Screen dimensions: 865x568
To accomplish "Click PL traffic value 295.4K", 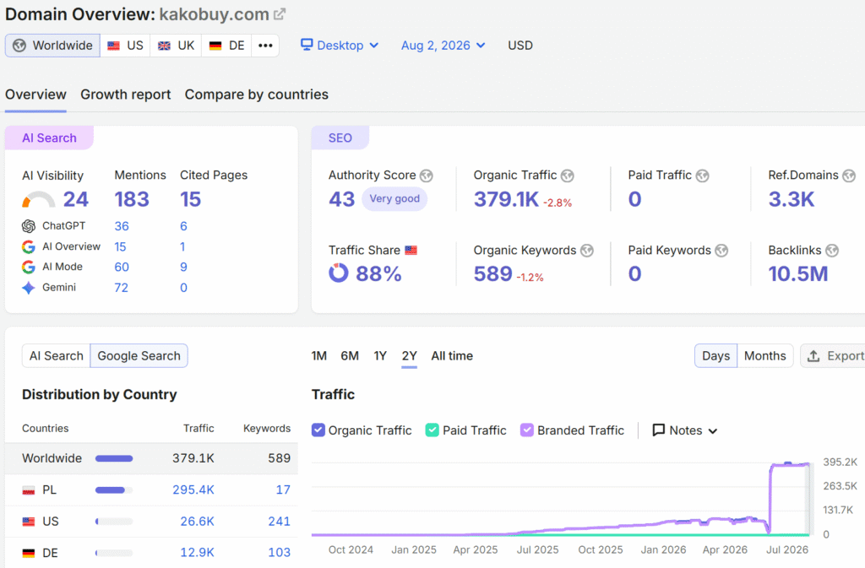I will pos(193,490).
